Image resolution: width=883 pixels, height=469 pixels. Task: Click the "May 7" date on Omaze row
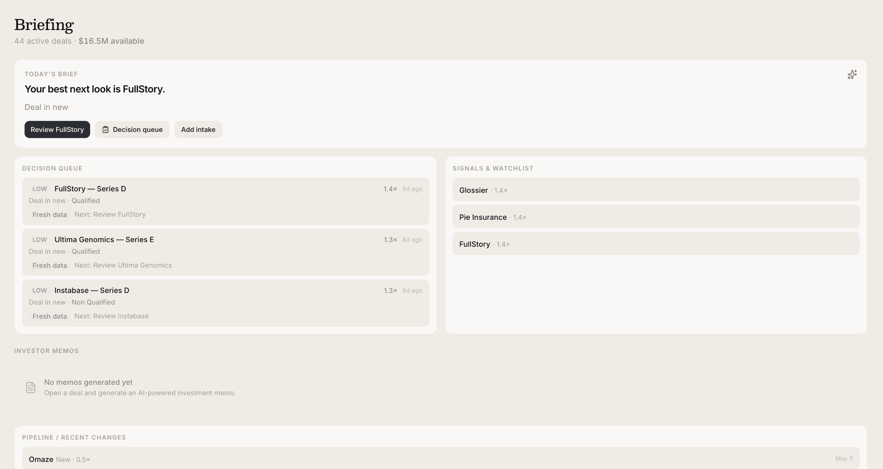tap(844, 459)
